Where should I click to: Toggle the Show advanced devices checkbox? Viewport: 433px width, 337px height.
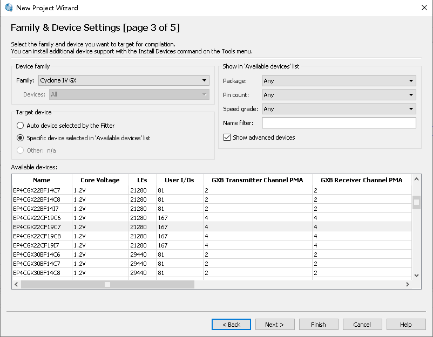pyautogui.click(x=227, y=137)
